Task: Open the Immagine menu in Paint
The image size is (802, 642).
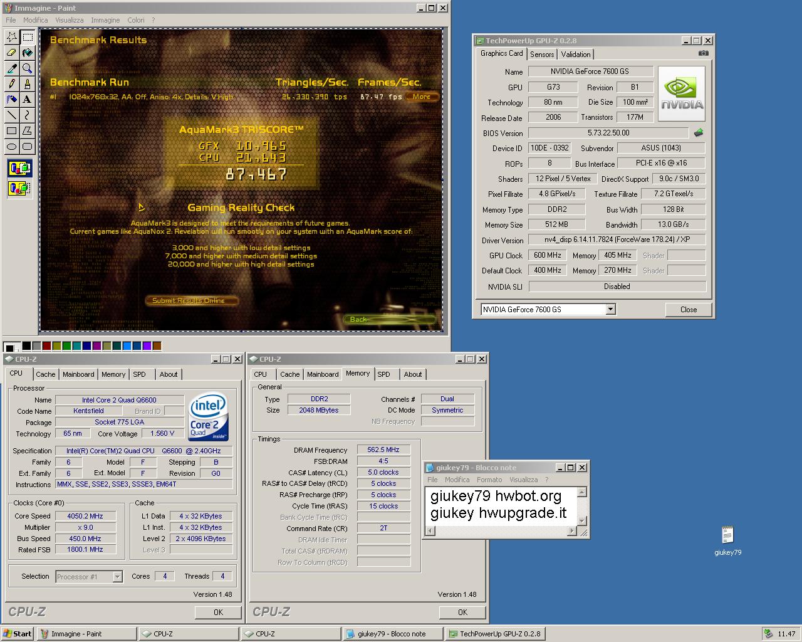Action: 105,20
